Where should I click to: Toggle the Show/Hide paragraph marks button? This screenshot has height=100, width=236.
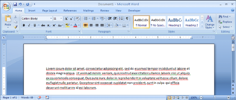127,19
